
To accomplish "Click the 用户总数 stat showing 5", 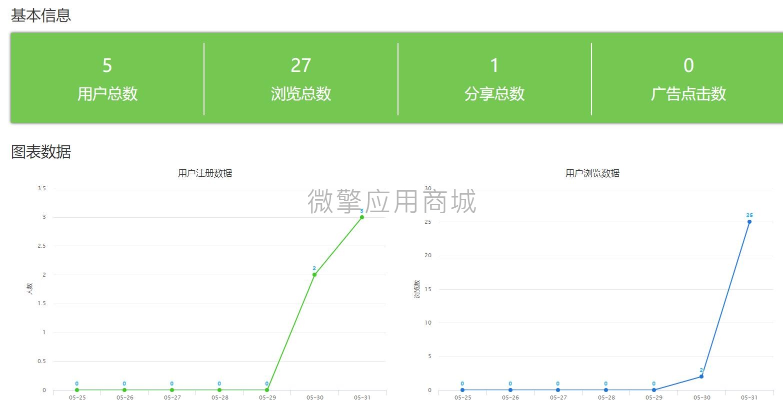I will point(107,79).
